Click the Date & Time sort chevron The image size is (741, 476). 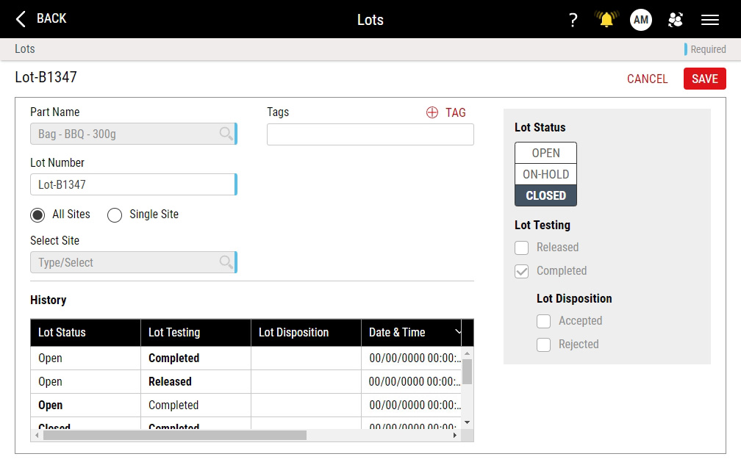point(458,332)
